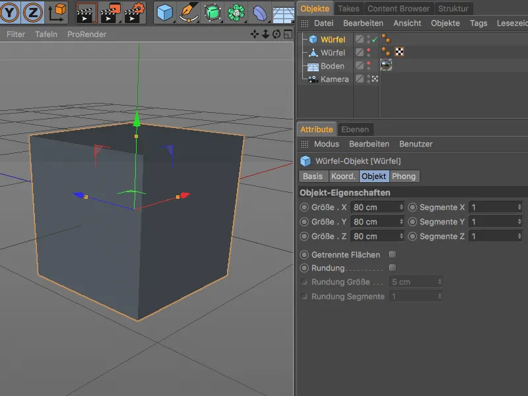Select the checkerboard texture tag icon
528x396 pixels.
tap(399, 52)
